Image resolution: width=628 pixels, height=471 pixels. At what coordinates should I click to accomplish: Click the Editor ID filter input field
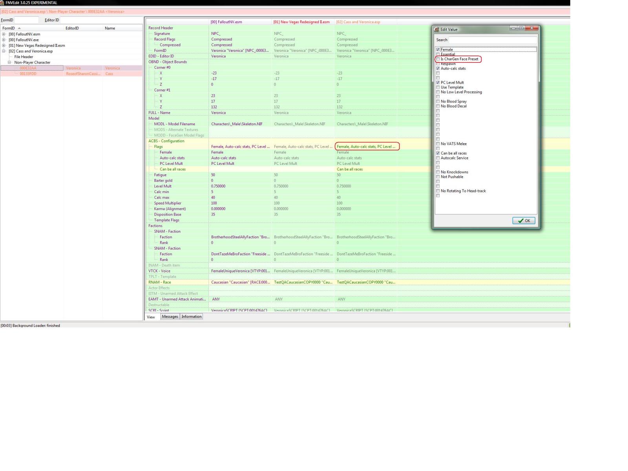coord(101,20)
